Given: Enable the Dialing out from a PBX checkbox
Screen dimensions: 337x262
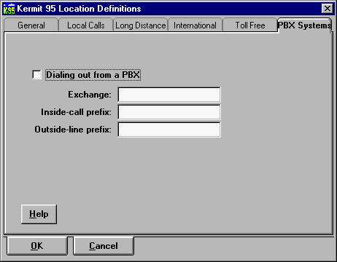Looking at the screenshot, I should pos(36,75).
